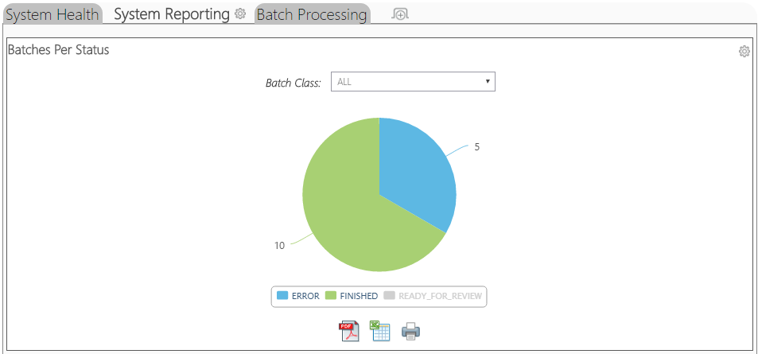Open the Batch Class dropdown
Image resolution: width=758 pixels, height=354 pixels.
413,82
